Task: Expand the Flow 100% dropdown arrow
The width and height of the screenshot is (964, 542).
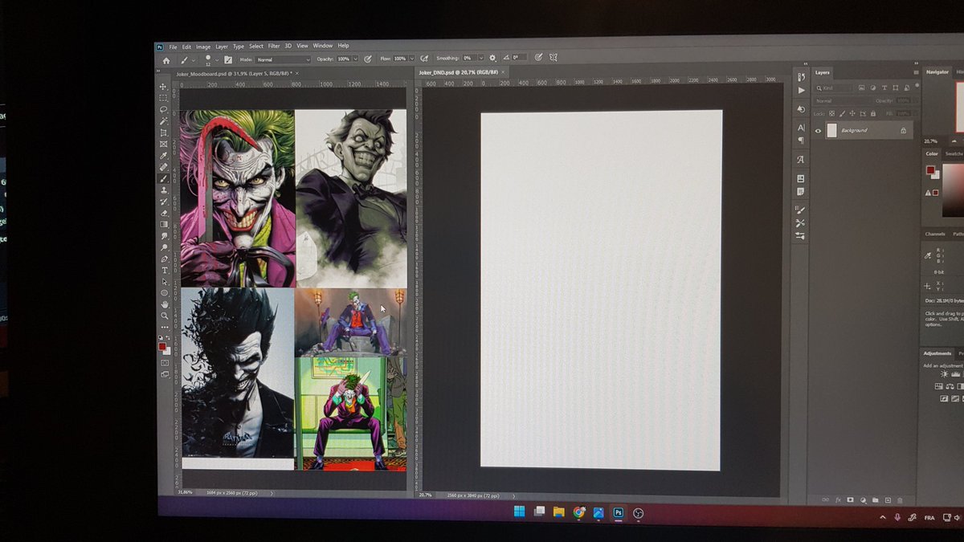Action: 412,59
